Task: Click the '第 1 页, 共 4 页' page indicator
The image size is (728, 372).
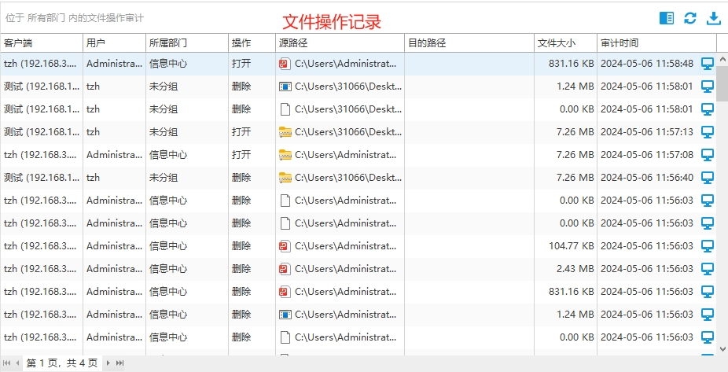Action: pos(62,363)
